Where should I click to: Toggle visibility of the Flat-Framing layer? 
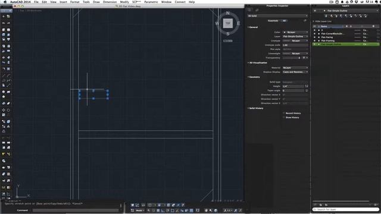tap(315, 41)
